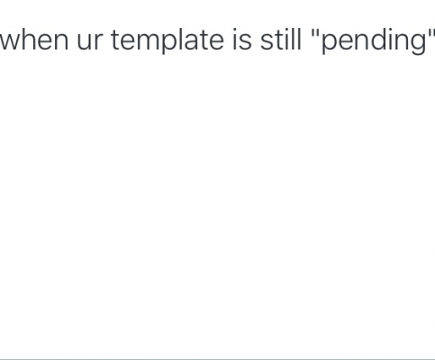Click the word "when" in the caption
Screen dimensions: 435x360
(x=34, y=40)
